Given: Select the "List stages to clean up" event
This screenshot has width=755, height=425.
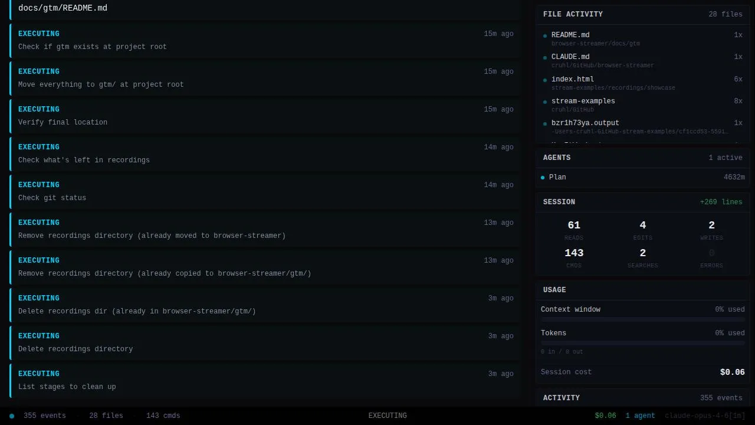Looking at the screenshot, I should pos(265,380).
